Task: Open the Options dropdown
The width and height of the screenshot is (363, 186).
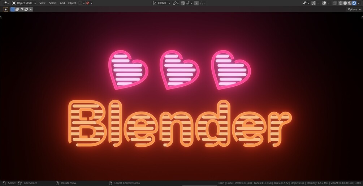Action: (354, 9)
